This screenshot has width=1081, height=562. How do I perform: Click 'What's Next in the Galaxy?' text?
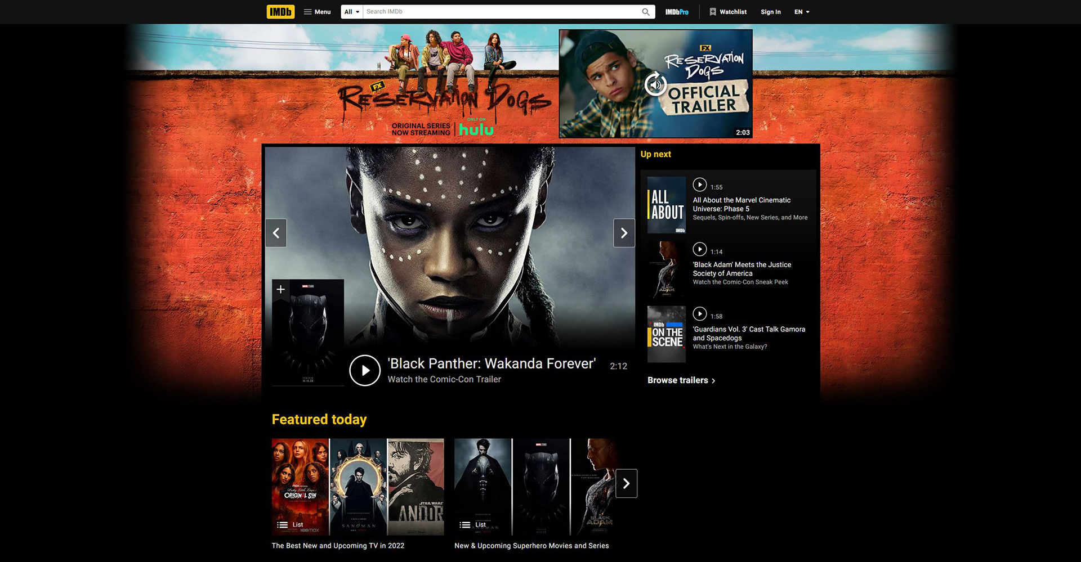point(730,347)
